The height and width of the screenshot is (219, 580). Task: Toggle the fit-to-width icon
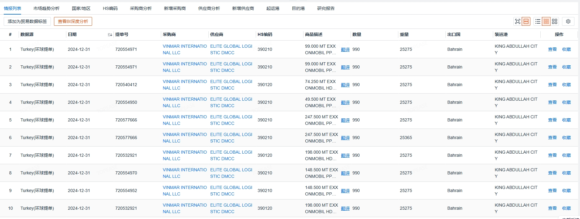pyautogui.click(x=526, y=21)
